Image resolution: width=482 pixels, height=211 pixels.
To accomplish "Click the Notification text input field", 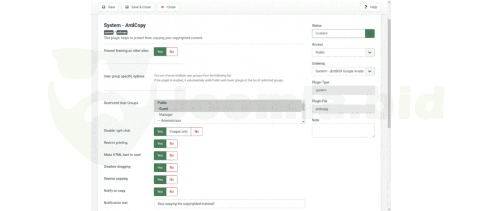I will [x=229, y=204].
